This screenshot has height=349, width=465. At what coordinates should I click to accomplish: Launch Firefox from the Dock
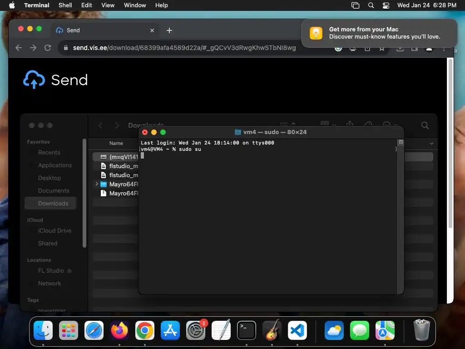119,330
